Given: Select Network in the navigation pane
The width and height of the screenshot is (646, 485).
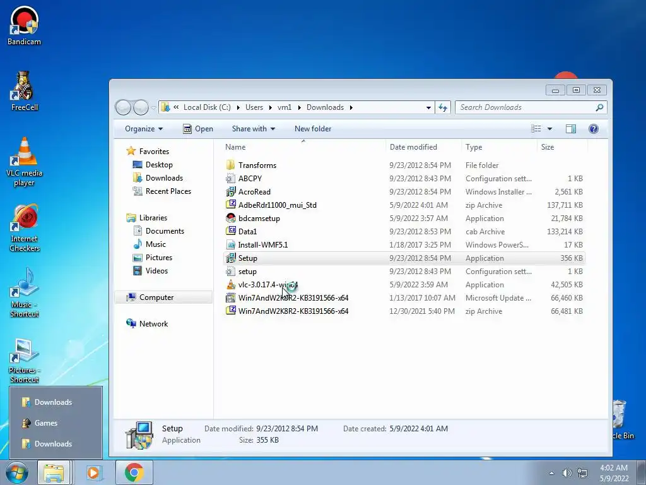Looking at the screenshot, I should (x=147, y=324).
